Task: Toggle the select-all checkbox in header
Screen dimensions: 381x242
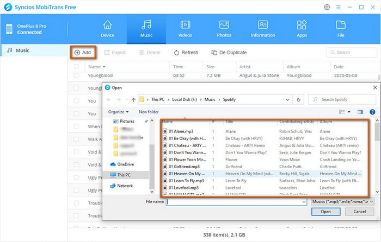Action: coord(76,67)
